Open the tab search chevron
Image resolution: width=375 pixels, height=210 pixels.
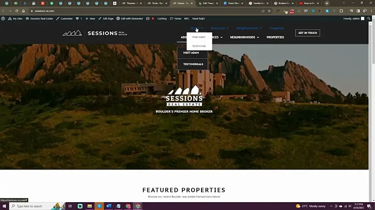(344, 3)
